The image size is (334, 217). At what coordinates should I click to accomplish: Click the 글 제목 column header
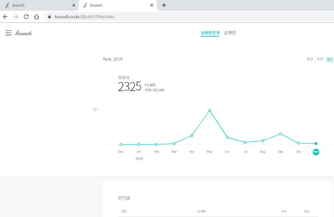201,211
